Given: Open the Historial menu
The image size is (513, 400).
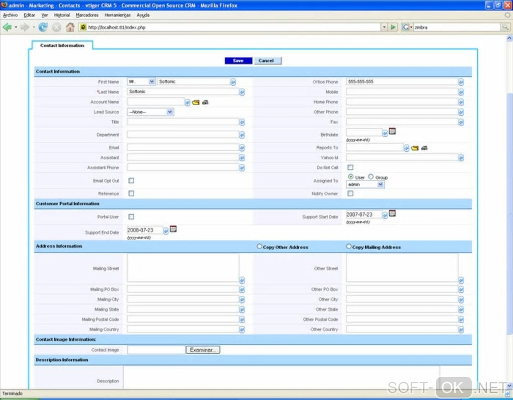Looking at the screenshot, I should click(x=62, y=15).
